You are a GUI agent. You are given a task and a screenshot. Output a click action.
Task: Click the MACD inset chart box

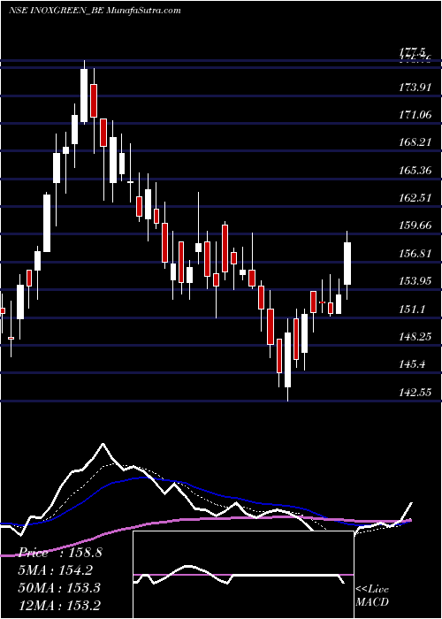click(x=243, y=575)
